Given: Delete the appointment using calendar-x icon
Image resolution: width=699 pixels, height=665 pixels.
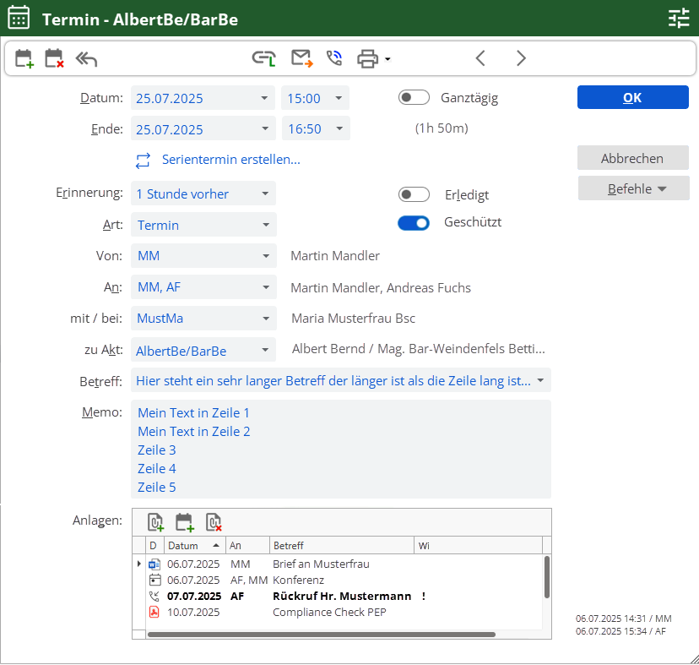Looking at the screenshot, I should pyautogui.click(x=52, y=58).
